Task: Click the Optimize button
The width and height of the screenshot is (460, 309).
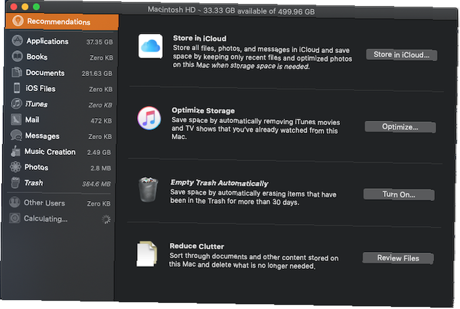Action: click(400, 127)
